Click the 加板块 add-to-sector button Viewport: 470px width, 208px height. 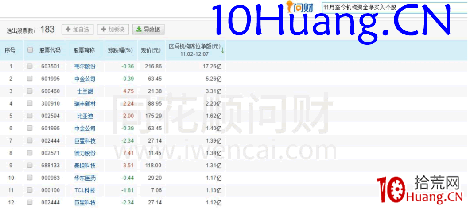click(113, 29)
